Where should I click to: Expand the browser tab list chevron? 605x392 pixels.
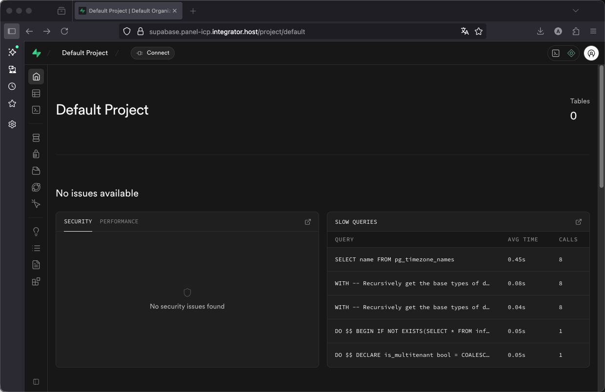[576, 11]
